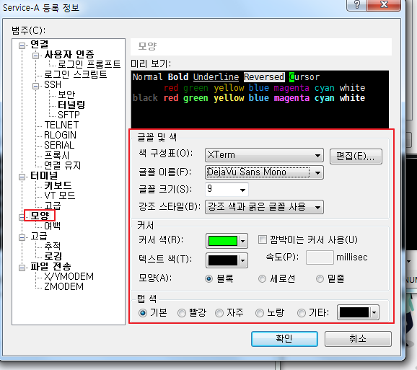Viewport: 417px width, 370px height.
Task: Select 로그인 스크립트 tree item
Action: click(76, 74)
